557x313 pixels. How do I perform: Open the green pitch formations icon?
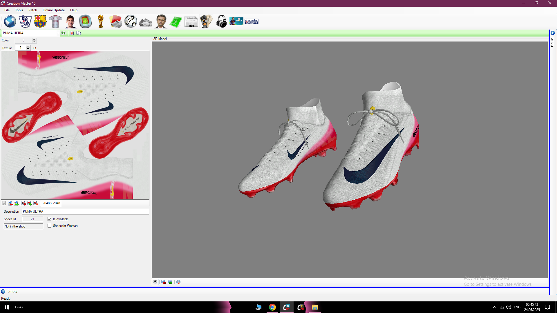[x=176, y=22]
